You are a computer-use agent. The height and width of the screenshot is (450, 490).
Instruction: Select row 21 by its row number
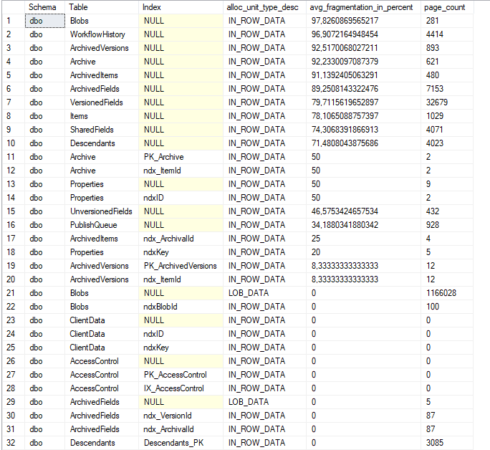12,293
